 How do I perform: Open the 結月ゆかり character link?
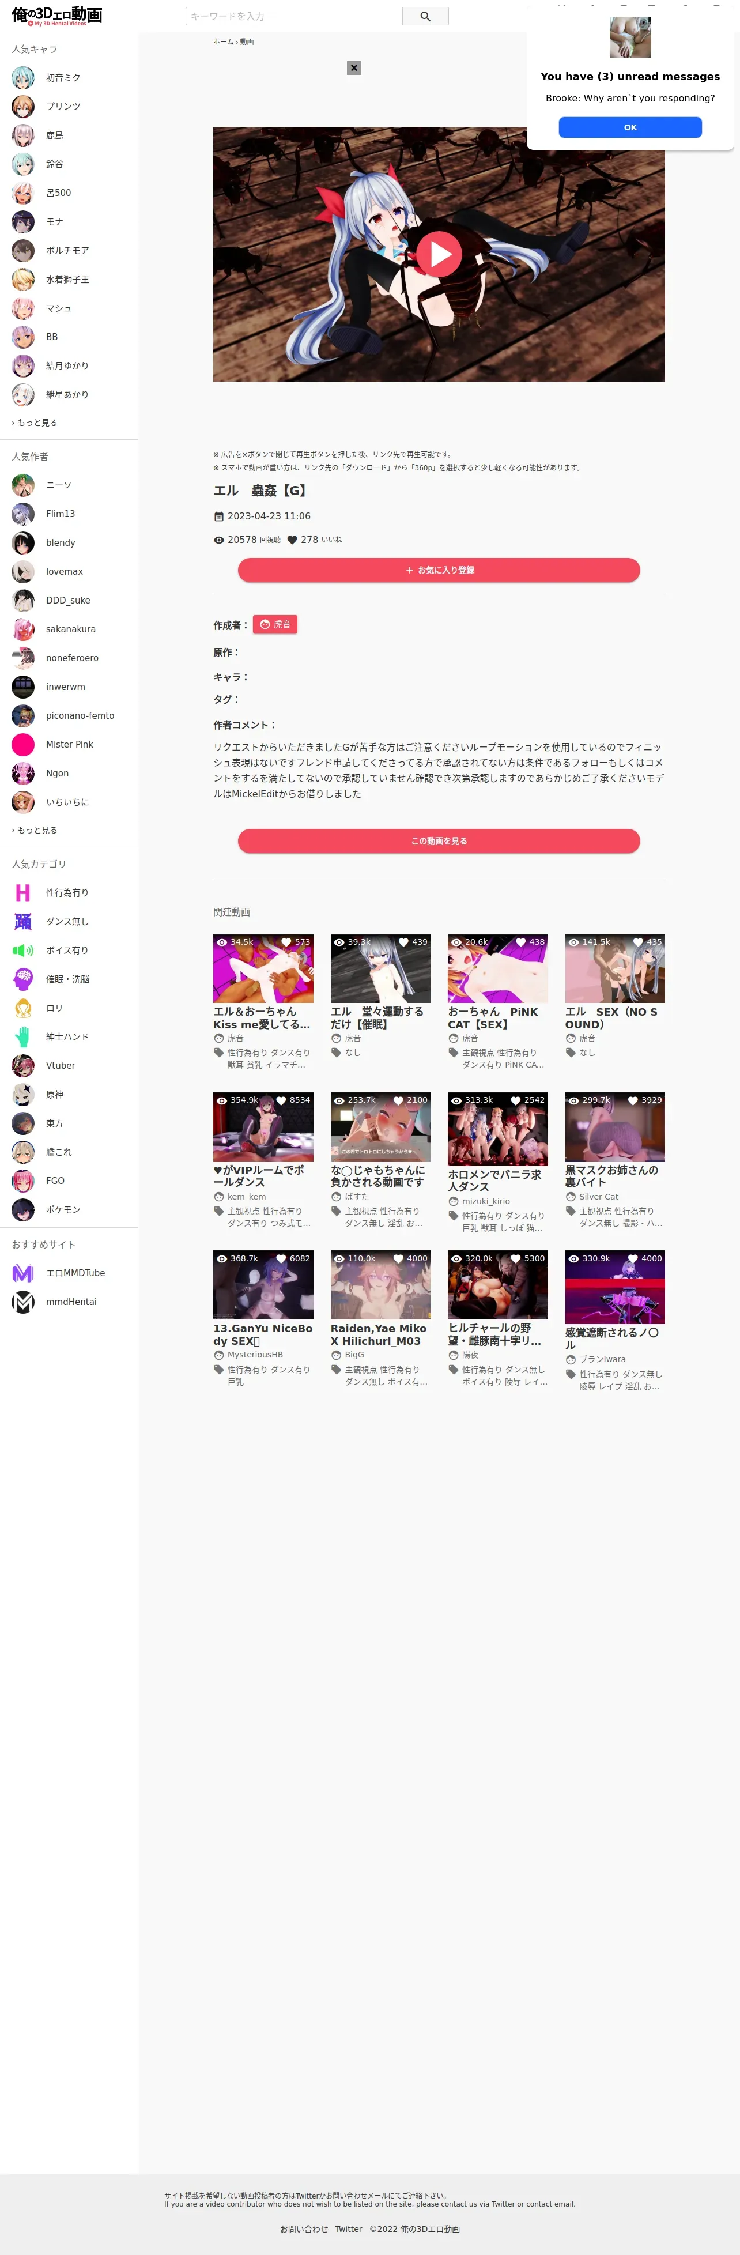click(x=67, y=366)
